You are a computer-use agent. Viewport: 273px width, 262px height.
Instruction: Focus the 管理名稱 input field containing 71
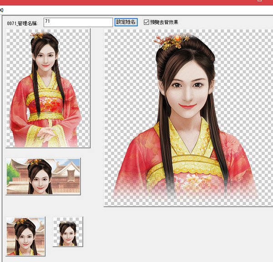78,22
